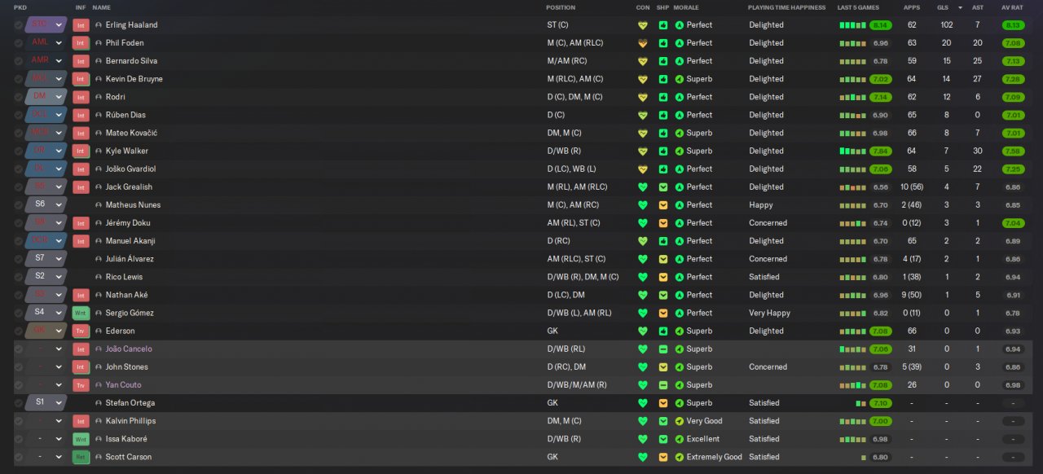
Task: Open João Cancelo's player name link
Action: point(129,349)
